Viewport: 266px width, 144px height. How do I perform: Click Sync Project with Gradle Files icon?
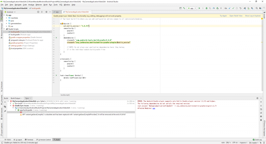[x=245, y=8]
